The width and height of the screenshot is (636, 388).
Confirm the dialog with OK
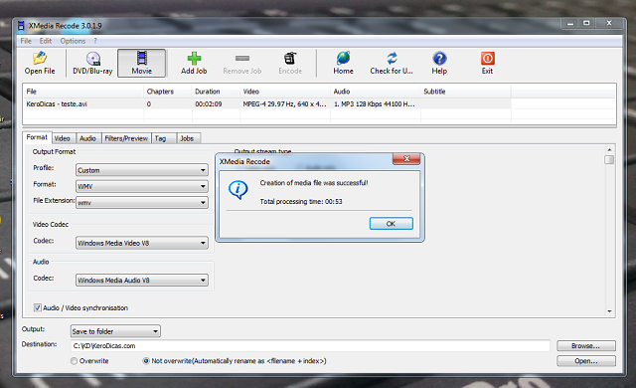[391, 224]
